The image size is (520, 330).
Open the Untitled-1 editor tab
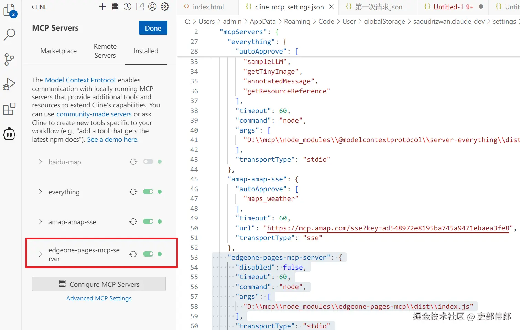[x=453, y=7]
